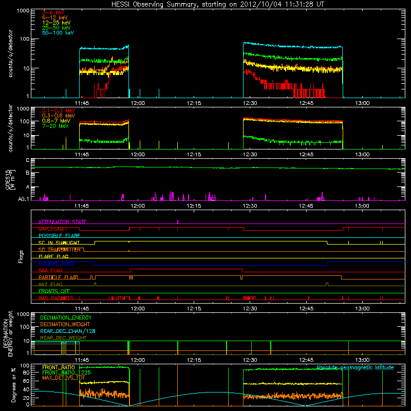Select the ATTENUATOR_STATE flag label

(62, 222)
